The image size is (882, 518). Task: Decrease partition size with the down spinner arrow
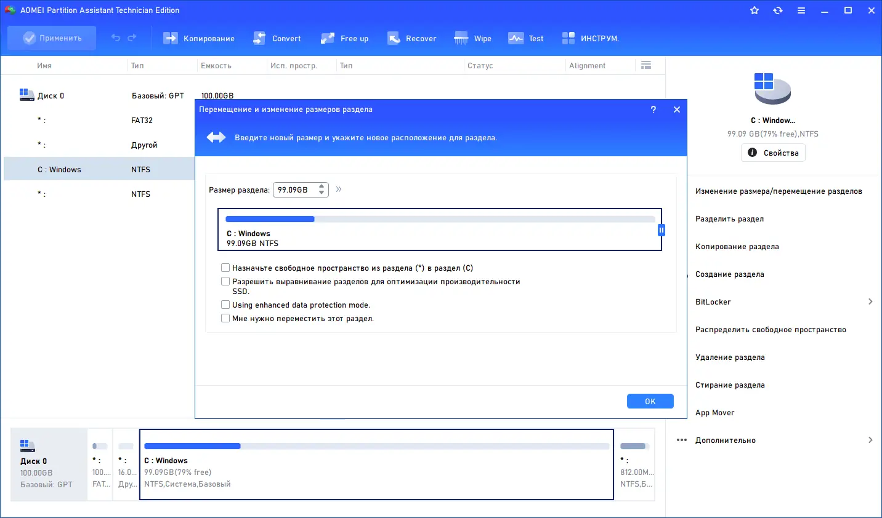pyautogui.click(x=322, y=193)
